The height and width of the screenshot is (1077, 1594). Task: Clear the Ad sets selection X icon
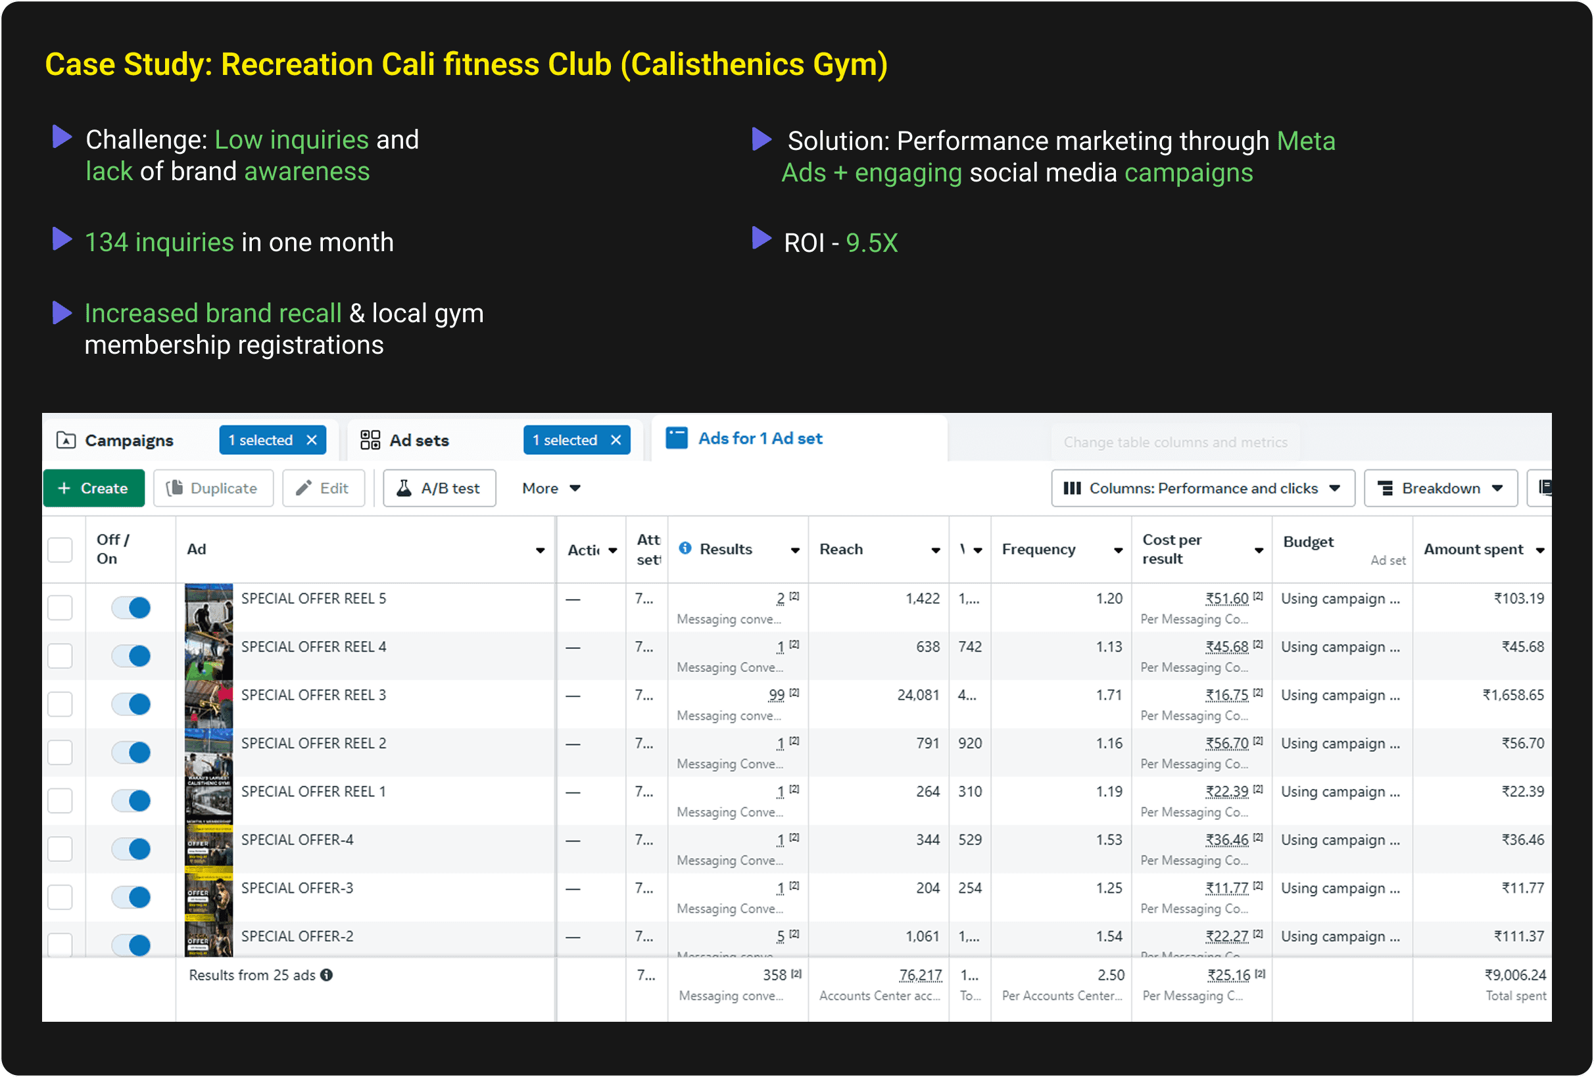[616, 441]
